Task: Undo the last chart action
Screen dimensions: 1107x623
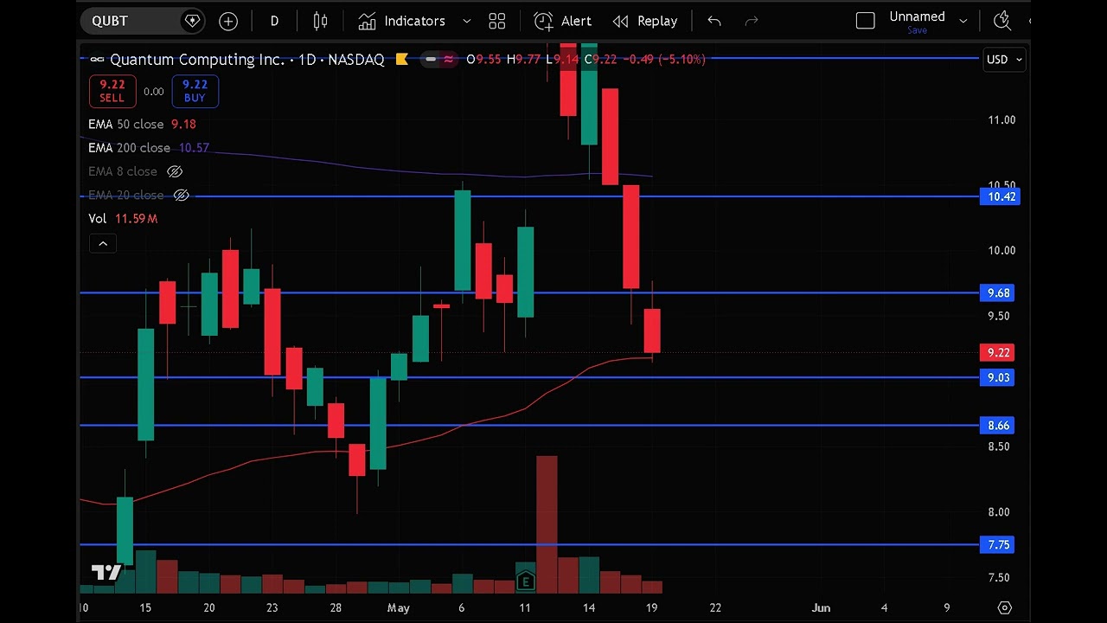Action: click(713, 21)
